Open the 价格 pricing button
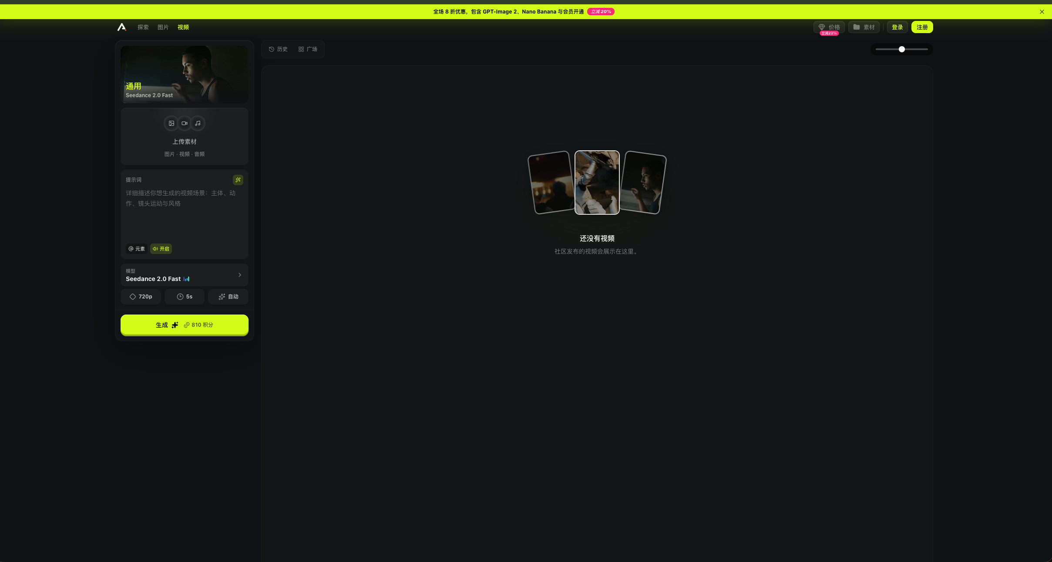 (829, 27)
